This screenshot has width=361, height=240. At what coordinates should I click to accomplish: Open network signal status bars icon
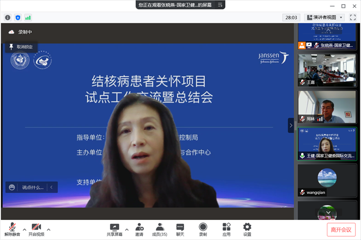(28, 17)
